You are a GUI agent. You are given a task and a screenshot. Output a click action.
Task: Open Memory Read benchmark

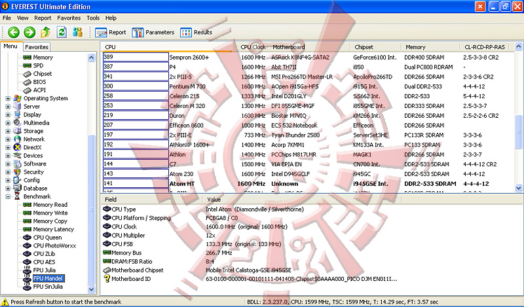pos(50,205)
